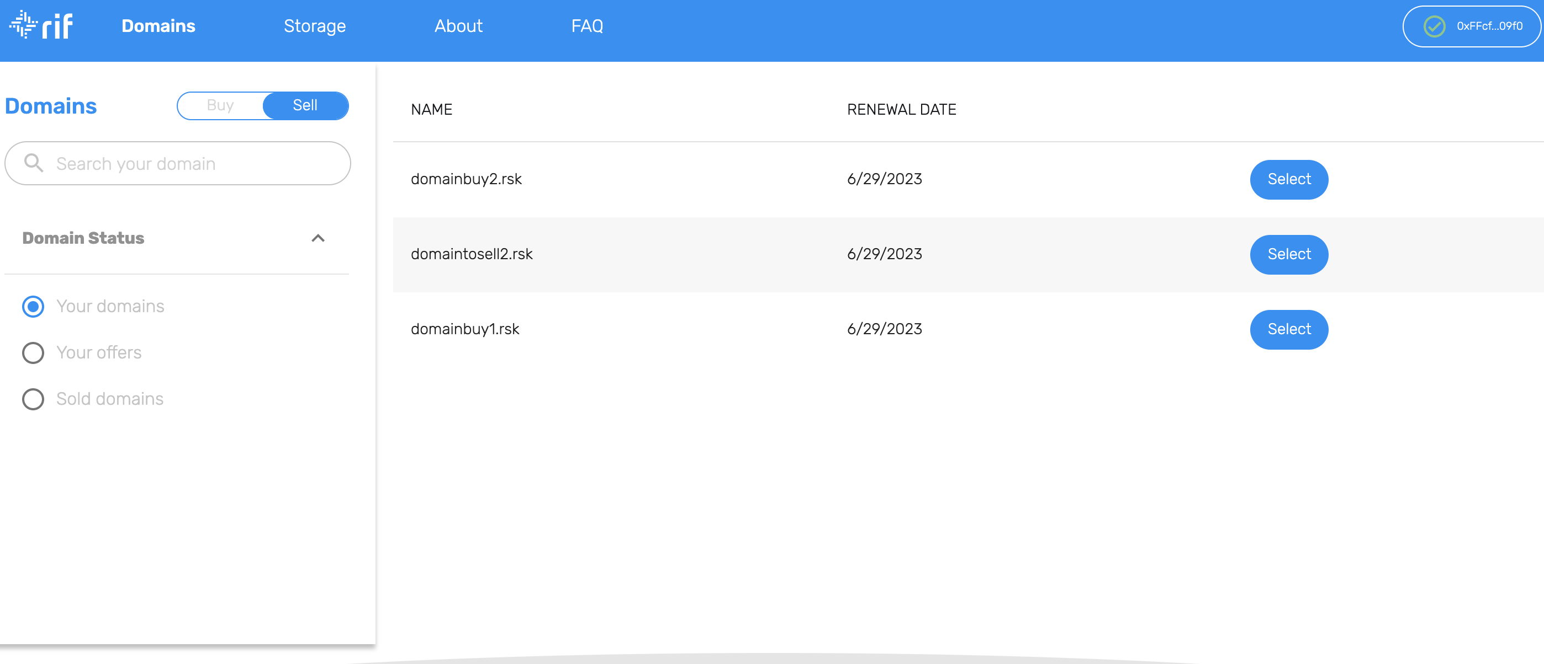This screenshot has width=1544, height=664.
Task: Select the Your offers radio button
Action: pyautogui.click(x=34, y=352)
